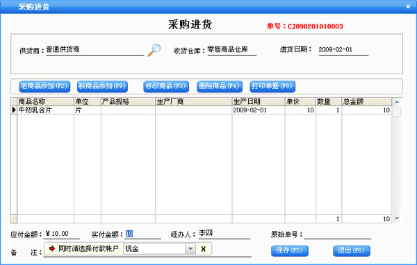Click 修改商品 (F3) button
Viewport: 417px width, 265px height.
(166, 87)
